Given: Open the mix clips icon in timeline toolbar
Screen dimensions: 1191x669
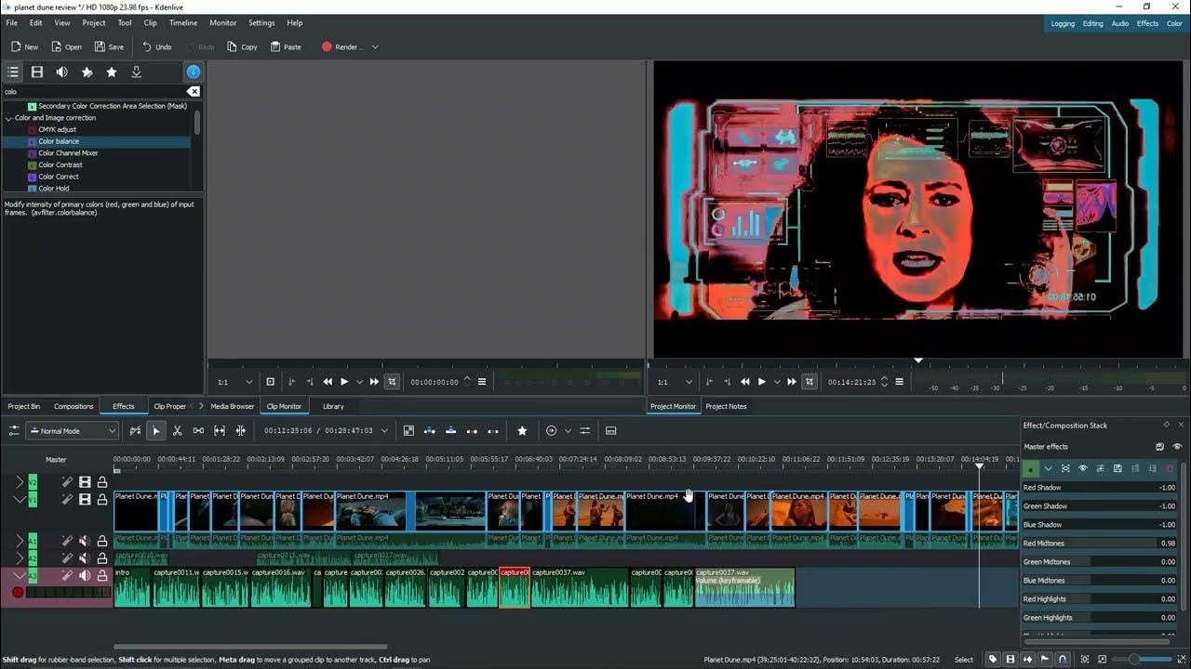Looking at the screenshot, I should [x=408, y=431].
